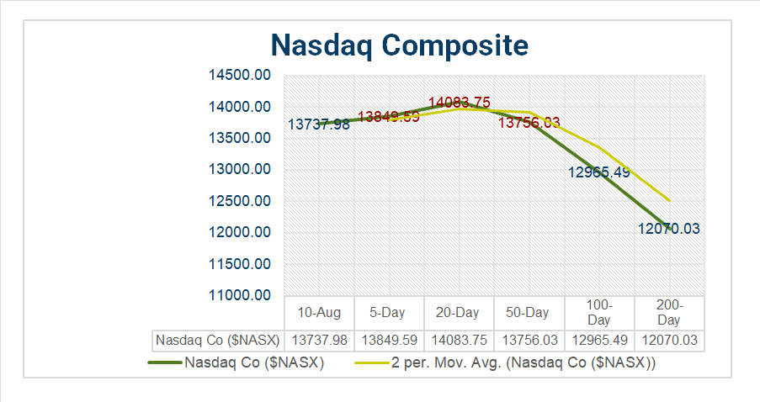
Task: Click the 10-Aug column header
Action: coord(320,313)
